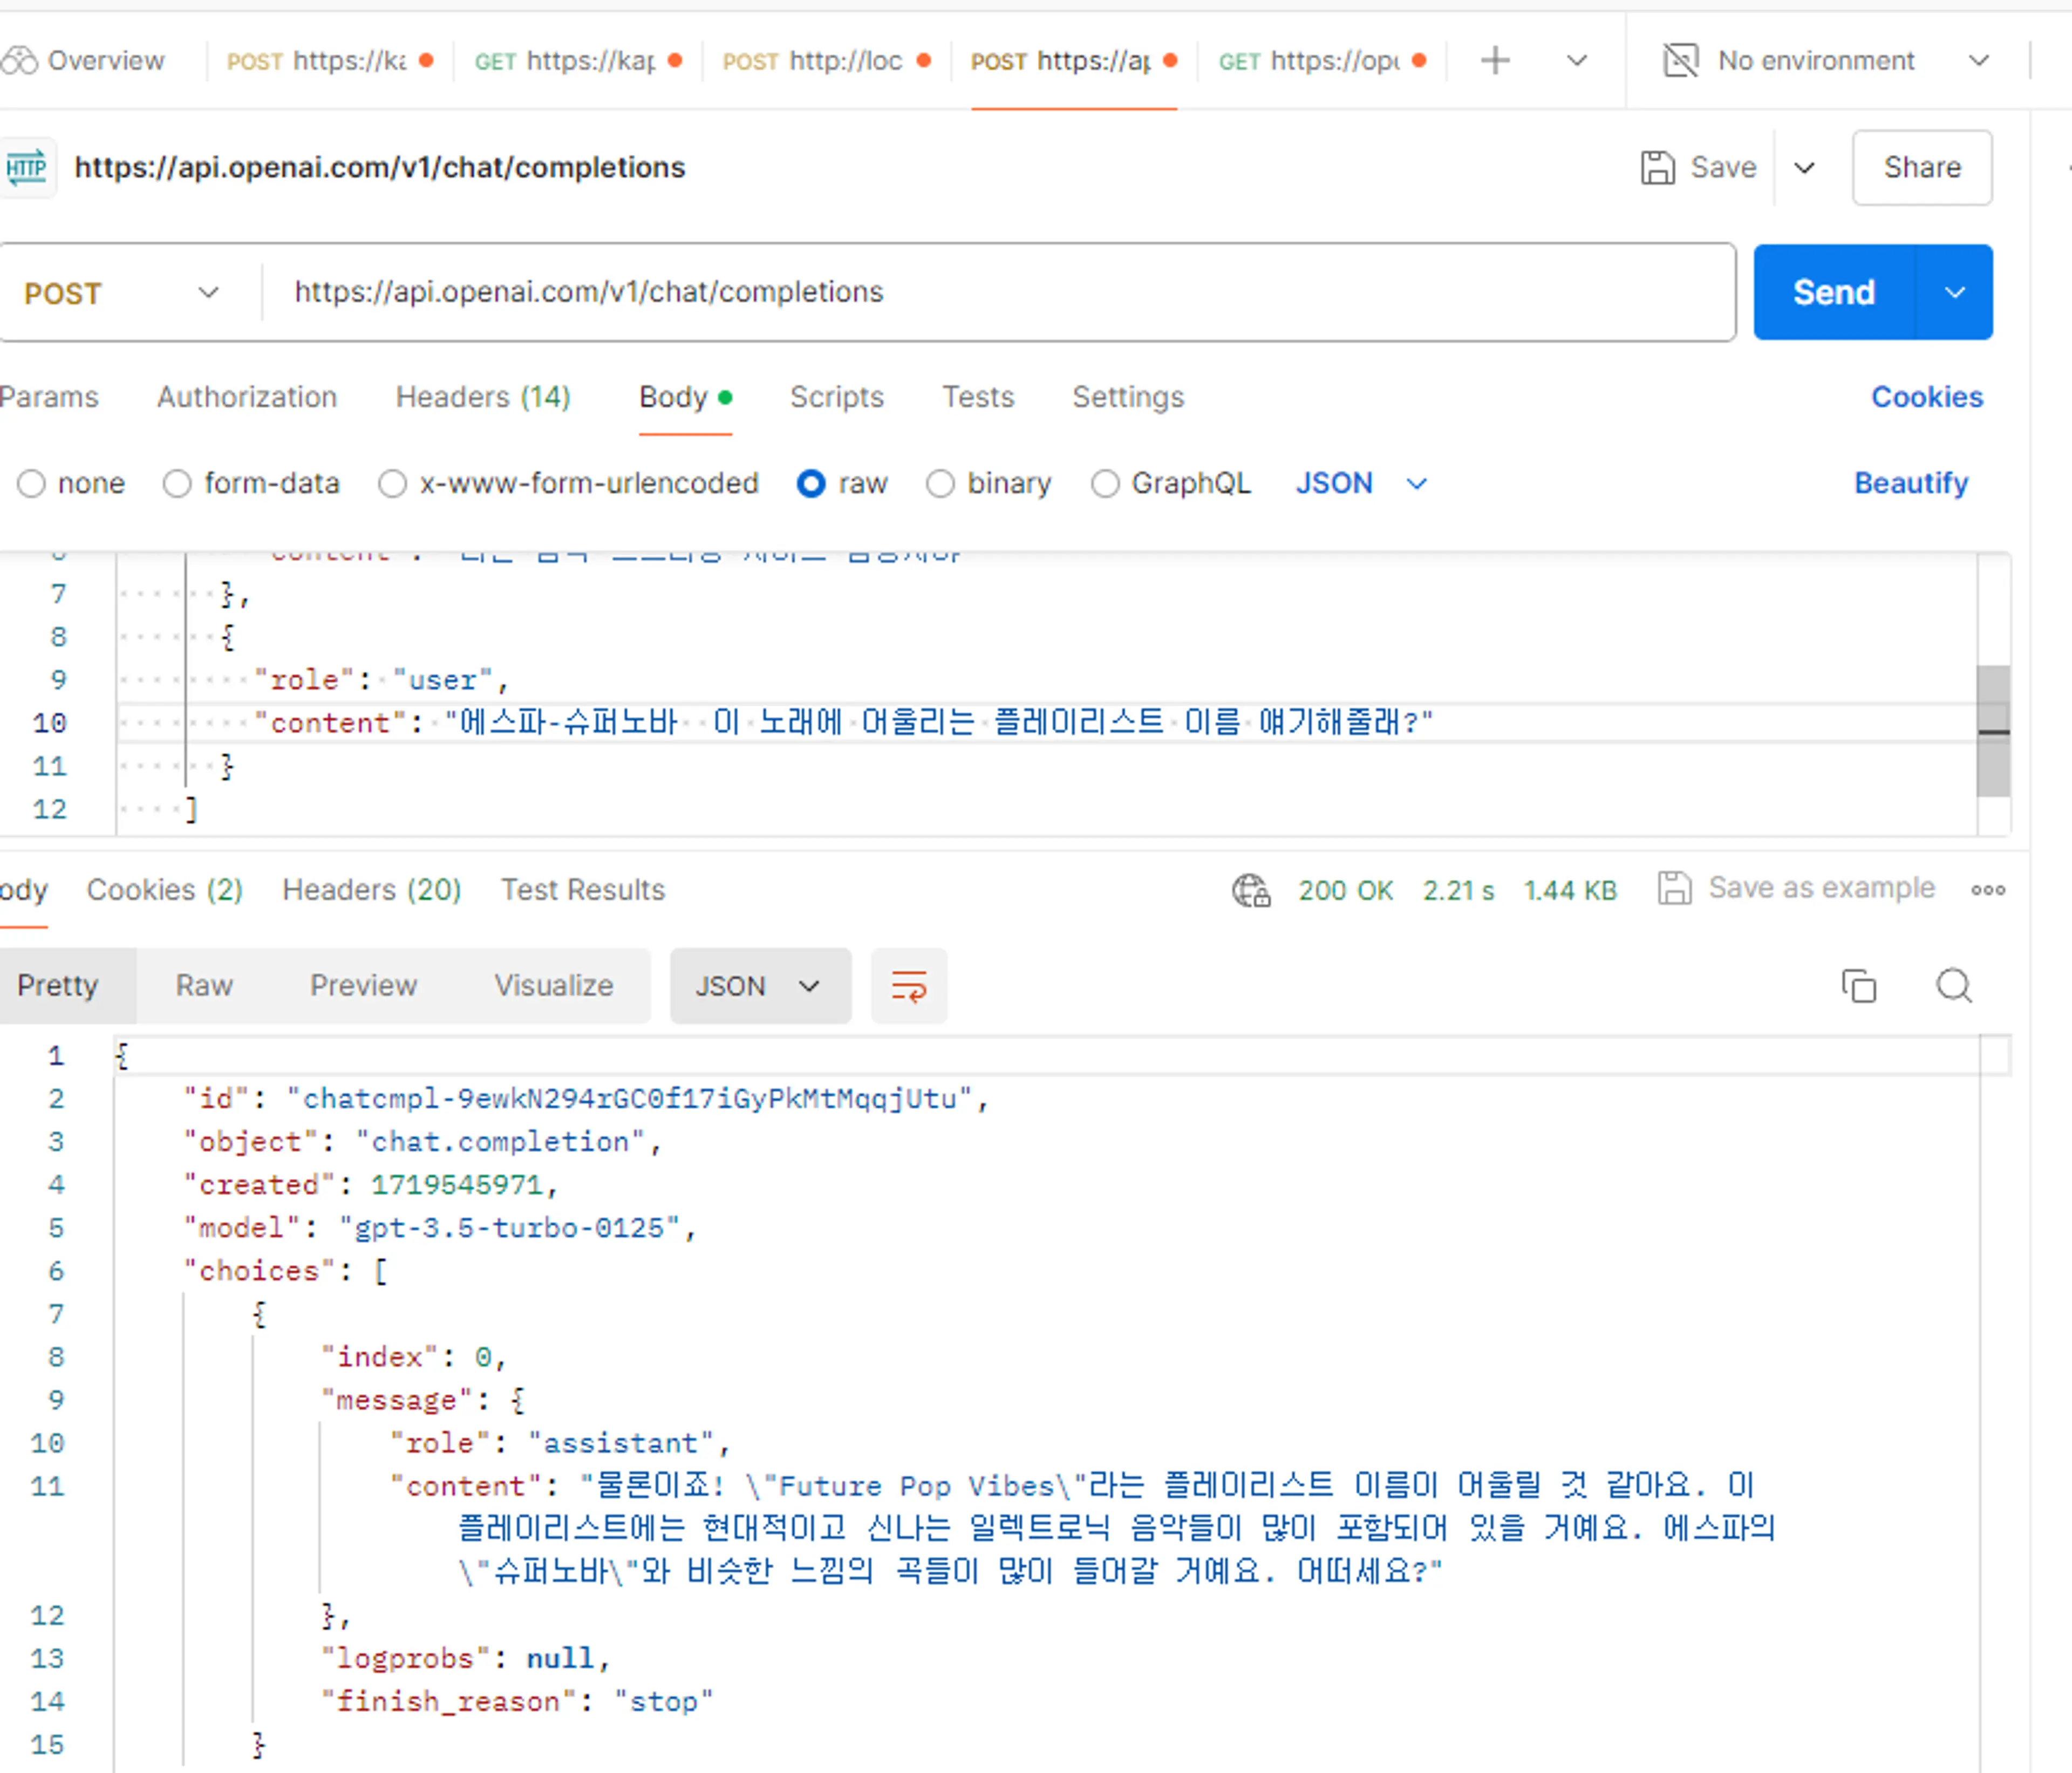Open the response JSON format dropdown

(760, 986)
